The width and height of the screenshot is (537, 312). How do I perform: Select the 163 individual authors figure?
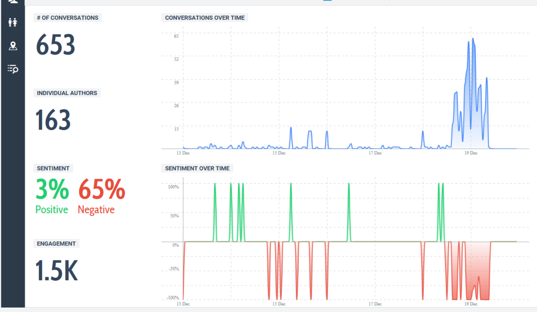pyautogui.click(x=53, y=121)
